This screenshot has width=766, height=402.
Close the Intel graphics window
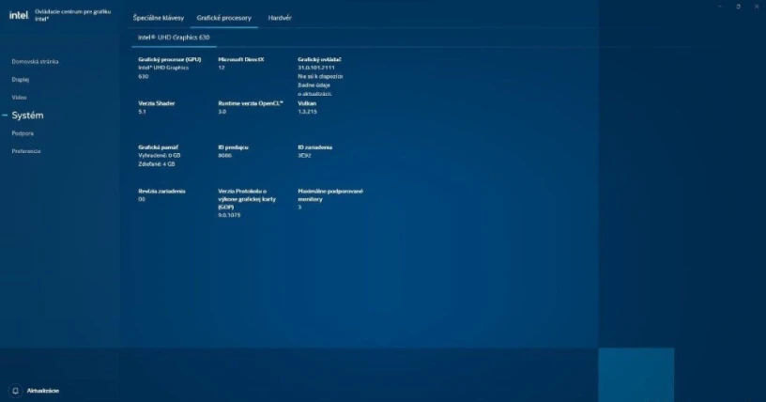click(x=757, y=7)
